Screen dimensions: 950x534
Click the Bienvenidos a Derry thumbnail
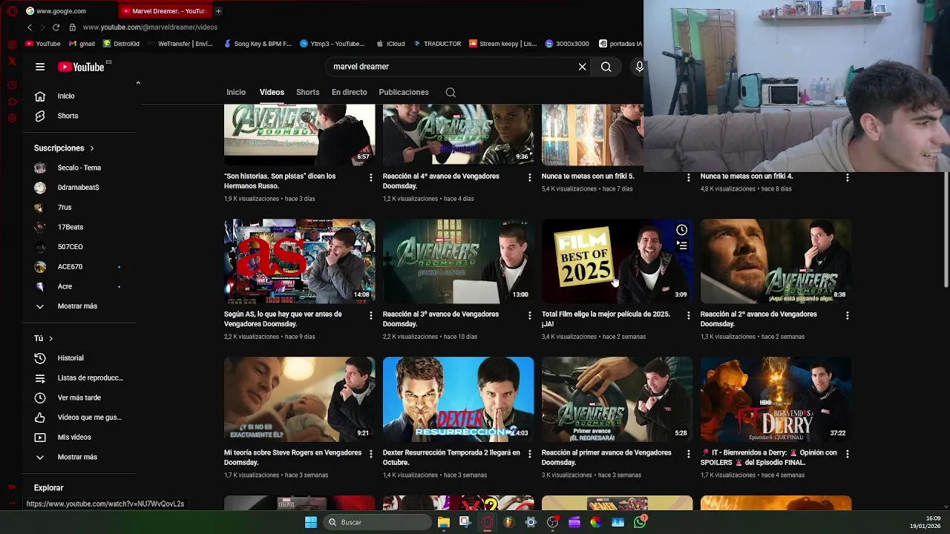[776, 400]
